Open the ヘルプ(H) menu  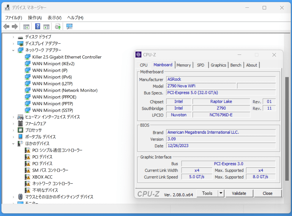click(x=75, y=18)
